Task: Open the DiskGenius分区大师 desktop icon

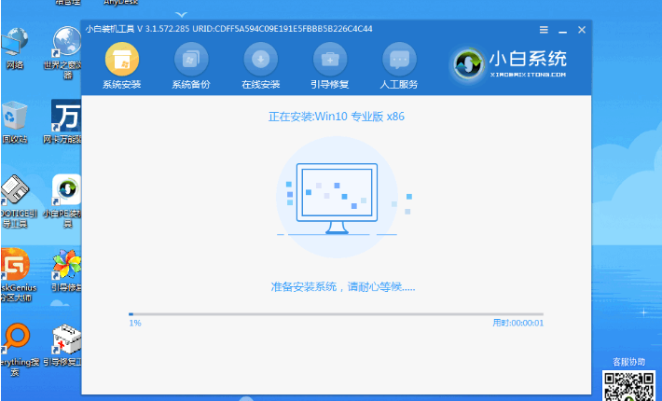Action: pos(17,275)
